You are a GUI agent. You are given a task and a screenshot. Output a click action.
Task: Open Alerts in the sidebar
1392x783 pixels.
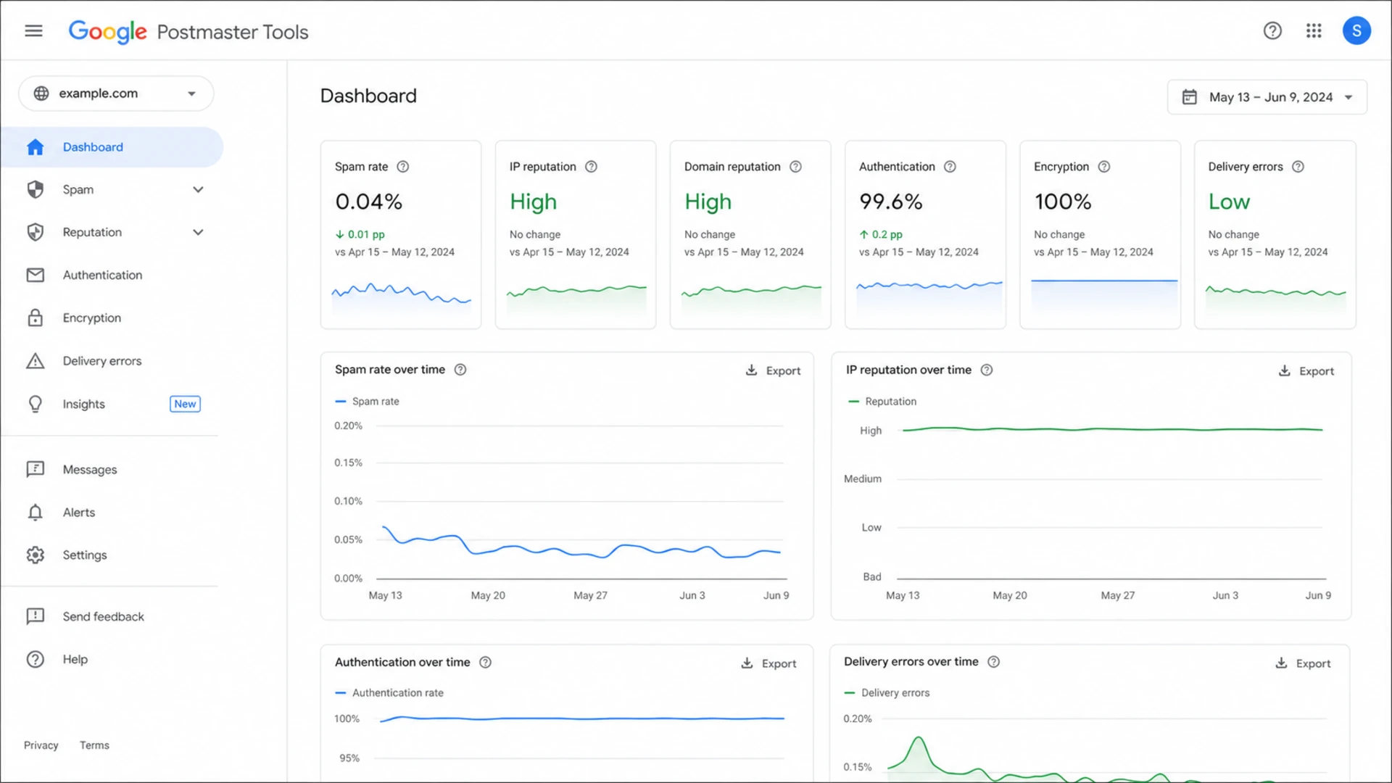click(112, 513)
